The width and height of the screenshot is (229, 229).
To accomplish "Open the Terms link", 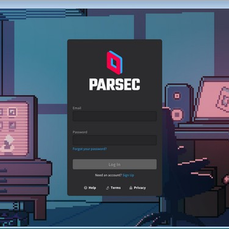I will coord(113,188).
